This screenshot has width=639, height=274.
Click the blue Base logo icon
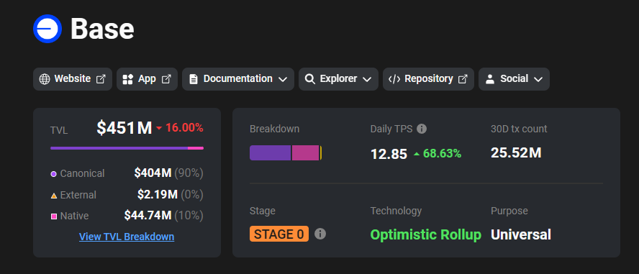[x=47, y=29]
